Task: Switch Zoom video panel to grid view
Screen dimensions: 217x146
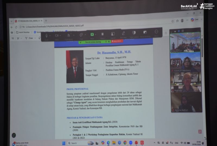Action: (x=183, y=31)
